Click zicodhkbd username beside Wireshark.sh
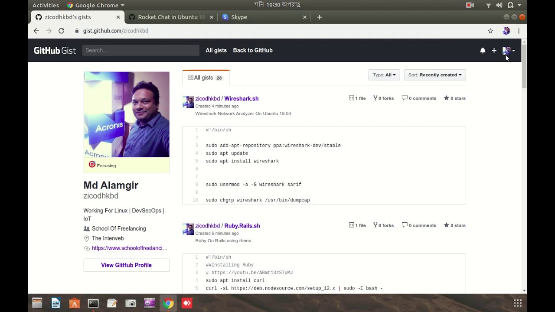This screenshot has height=312, width=555. click(x=207, y=99)
